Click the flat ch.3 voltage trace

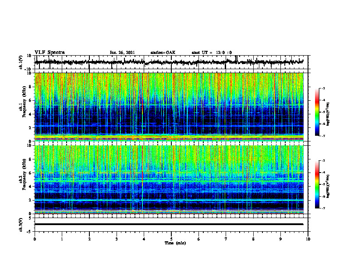click(169, 224)
